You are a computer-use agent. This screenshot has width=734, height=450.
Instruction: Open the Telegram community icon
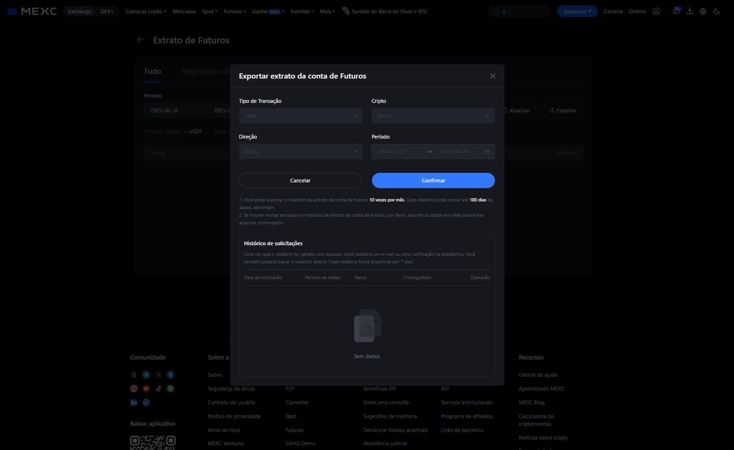pos(146,375)
